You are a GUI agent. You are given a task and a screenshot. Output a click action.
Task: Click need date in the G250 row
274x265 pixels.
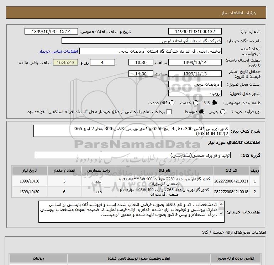[30, 181]
